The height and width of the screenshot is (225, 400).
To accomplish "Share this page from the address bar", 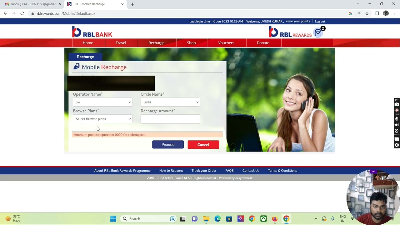I will pyautogui.click(x=358, y=13).
